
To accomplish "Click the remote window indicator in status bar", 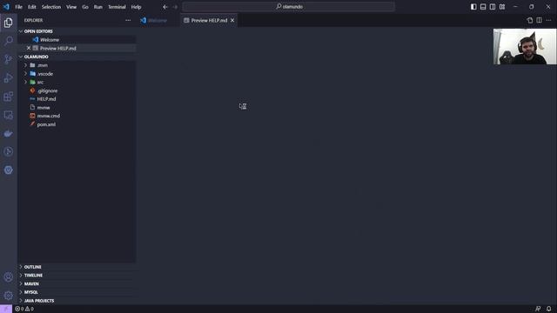I will (6, 309).
